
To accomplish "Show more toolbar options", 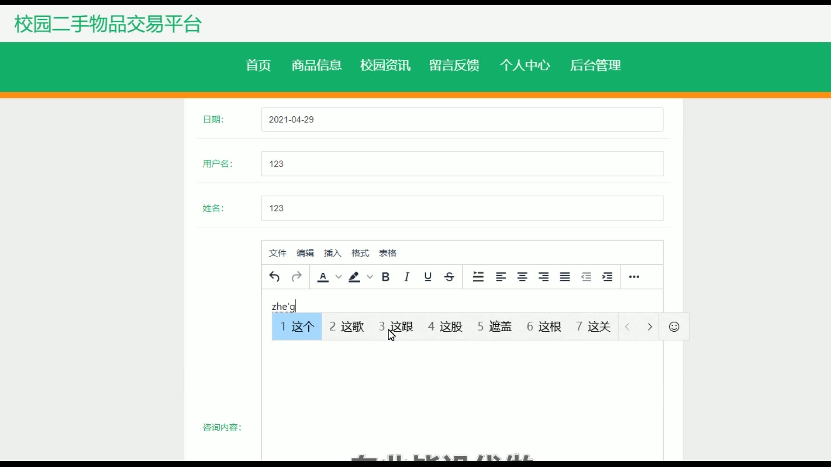I will (x=634, y=277).
